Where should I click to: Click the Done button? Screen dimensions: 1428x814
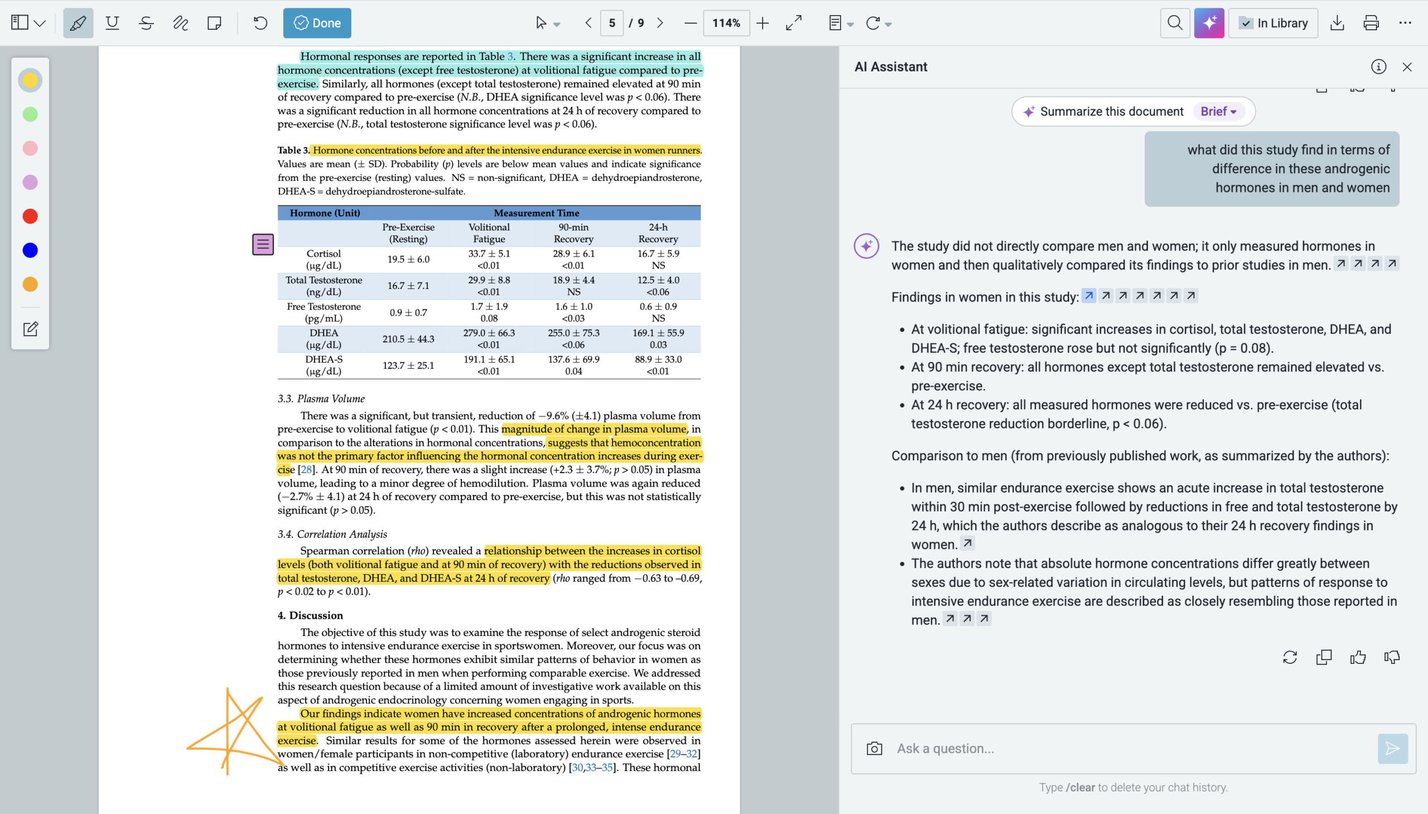coord(317,23)
